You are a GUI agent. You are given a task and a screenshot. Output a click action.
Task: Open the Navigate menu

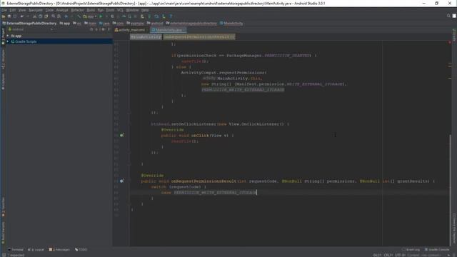tap(35, 10)
